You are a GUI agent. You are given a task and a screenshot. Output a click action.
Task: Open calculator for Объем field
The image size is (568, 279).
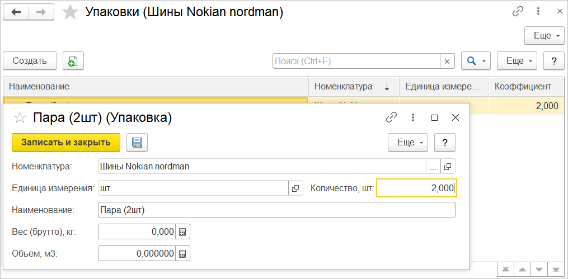(183, 254)
